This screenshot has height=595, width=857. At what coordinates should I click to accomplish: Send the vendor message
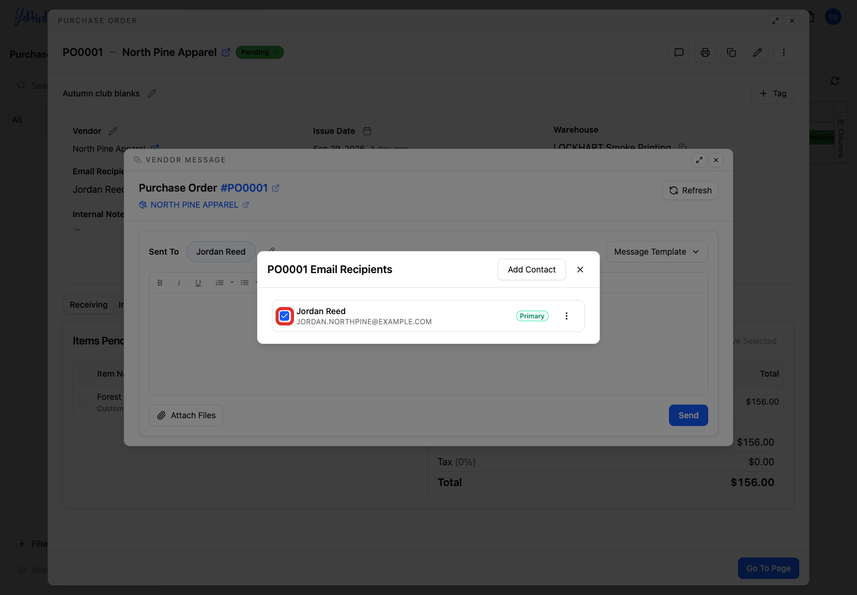click(x=689, y=415)
